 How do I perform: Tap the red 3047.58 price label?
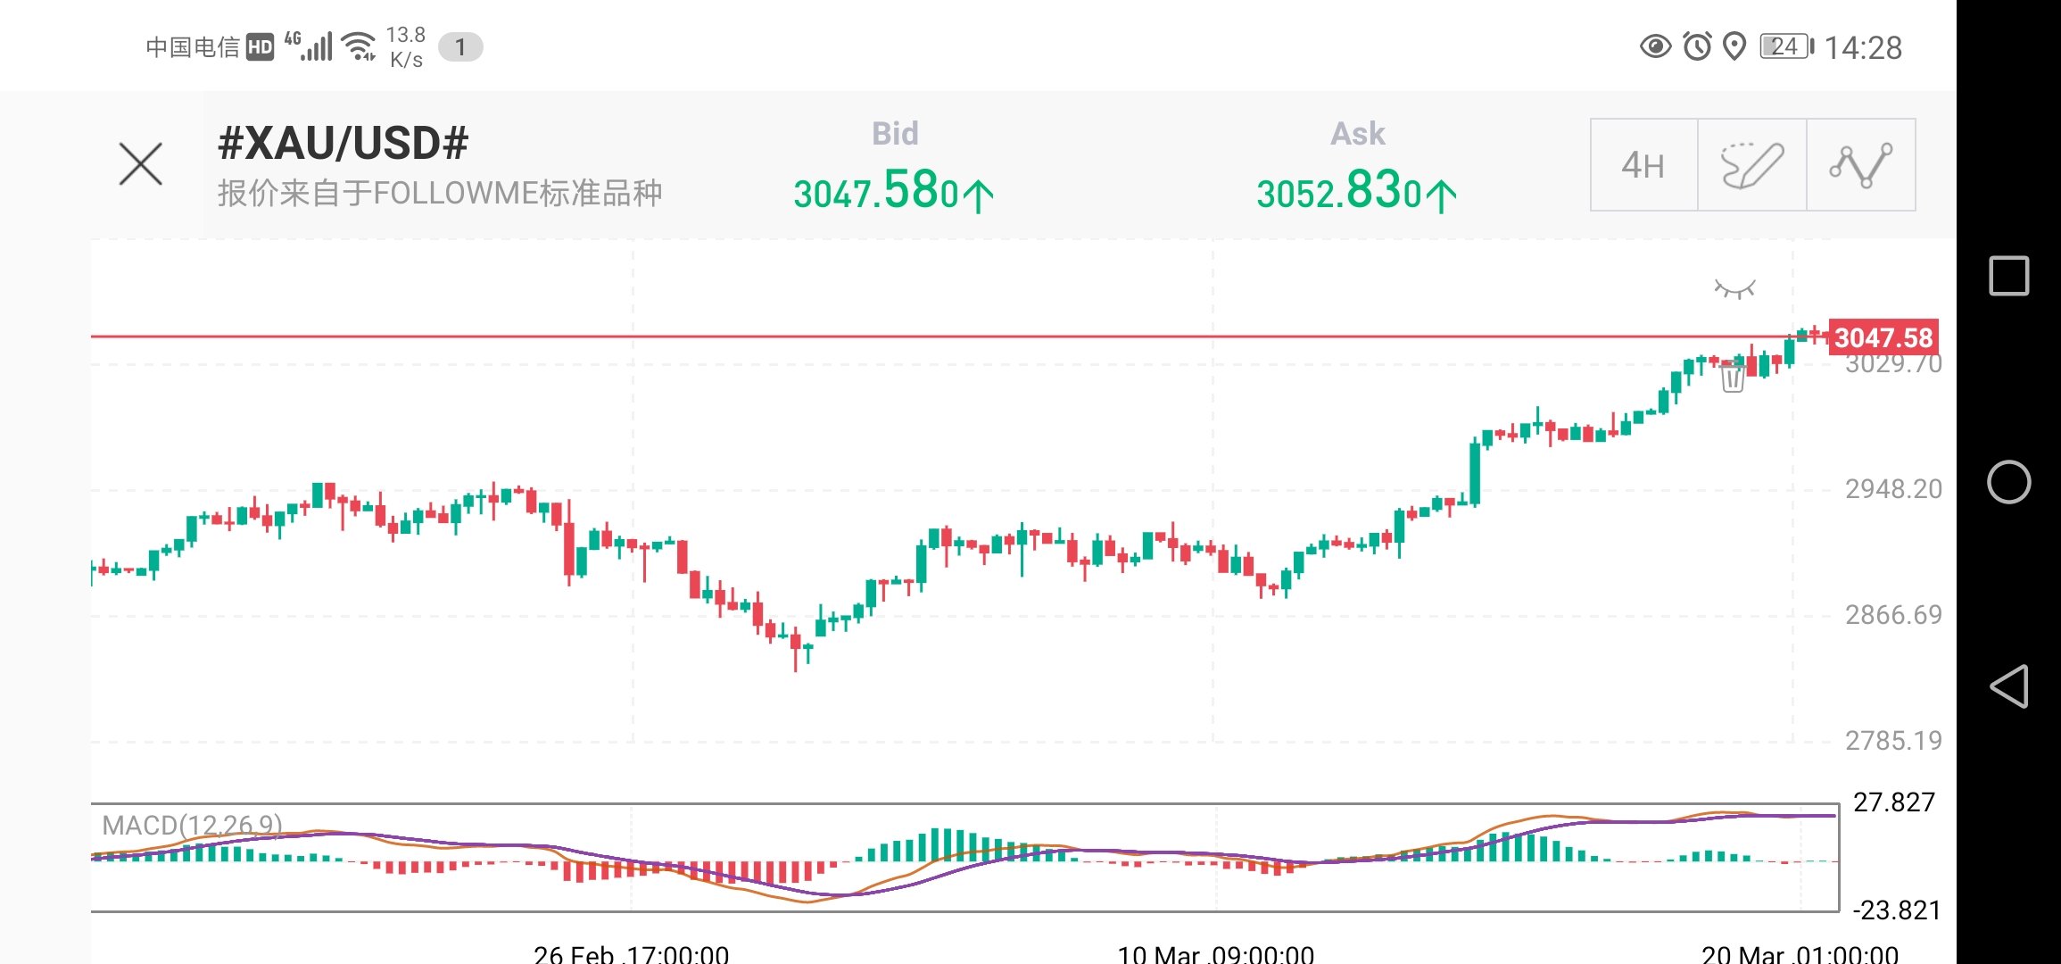click(x=1883, y=337)
